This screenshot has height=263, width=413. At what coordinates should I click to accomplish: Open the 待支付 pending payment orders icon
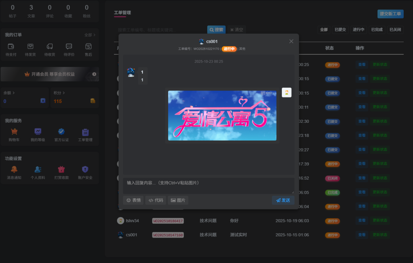point(11,47)
